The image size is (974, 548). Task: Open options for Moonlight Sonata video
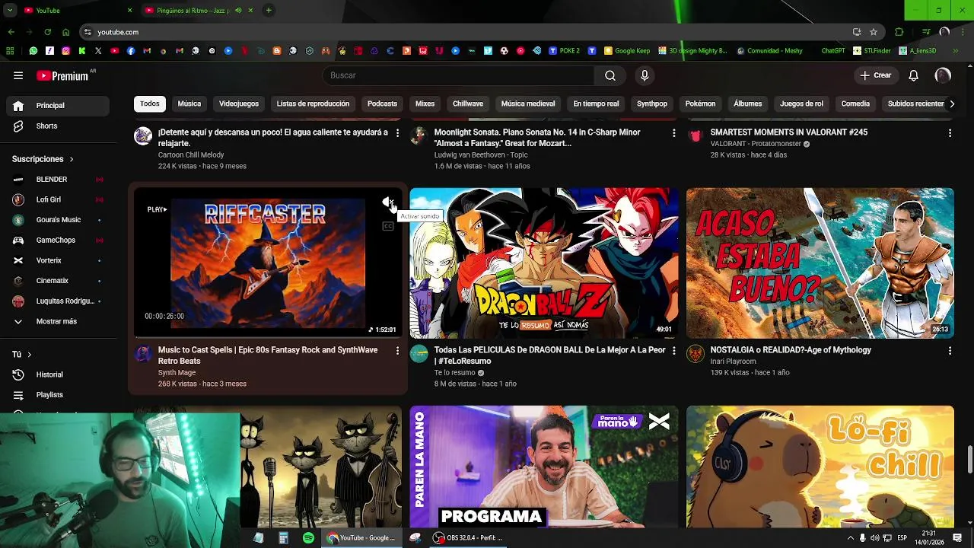point(673,132)
